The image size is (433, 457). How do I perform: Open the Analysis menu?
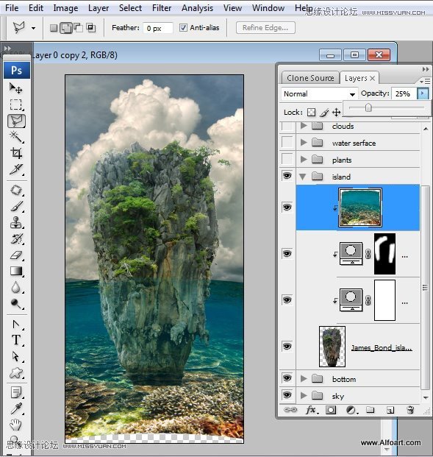[x=197, y=8]
